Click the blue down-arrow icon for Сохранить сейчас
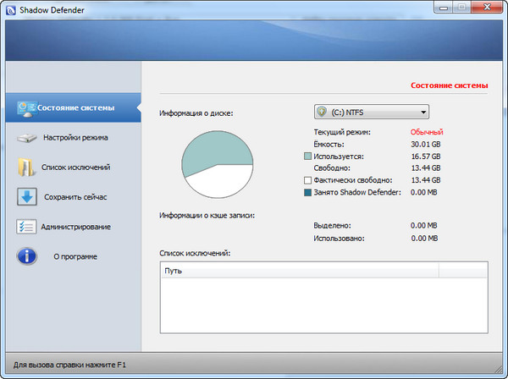The width and height of the screenshot is (508, 379). click(x=27, y=197)
